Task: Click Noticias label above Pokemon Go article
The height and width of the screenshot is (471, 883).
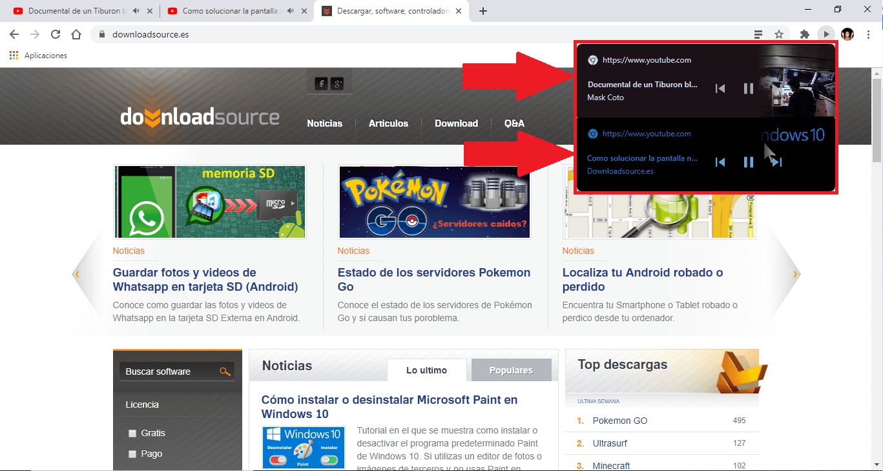Action: pyautogui.click(x=353, y=251)
